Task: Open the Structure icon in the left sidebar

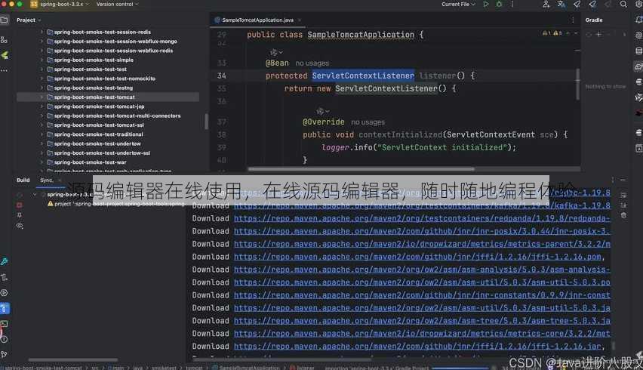Action: point(5,40)
